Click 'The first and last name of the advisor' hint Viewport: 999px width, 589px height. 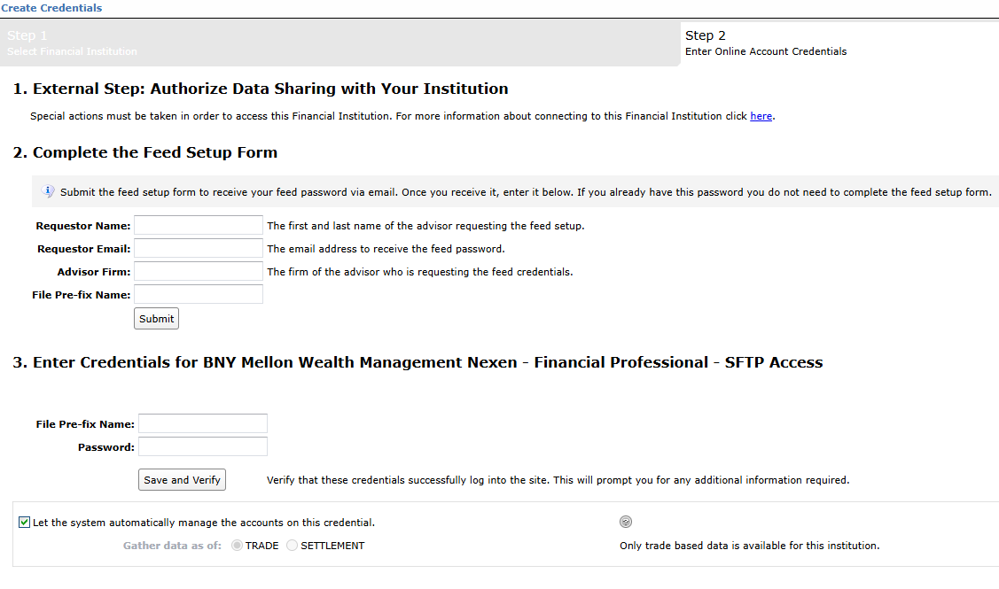coord(425,226)
